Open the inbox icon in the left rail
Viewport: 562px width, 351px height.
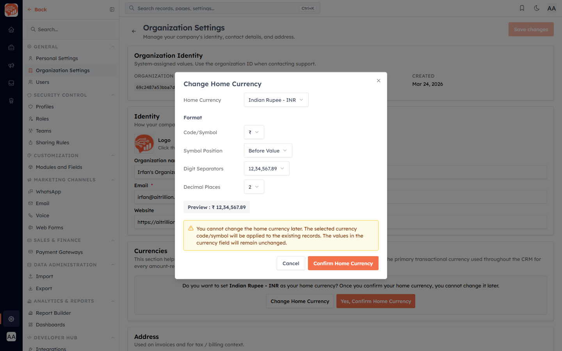[x=11, y=83]
